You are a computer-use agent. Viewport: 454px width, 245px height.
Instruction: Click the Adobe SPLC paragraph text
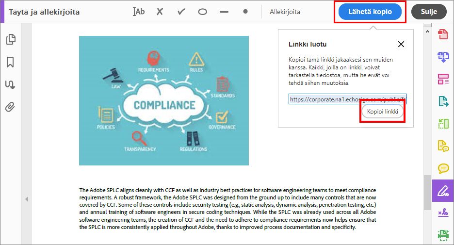pos(227,209)
